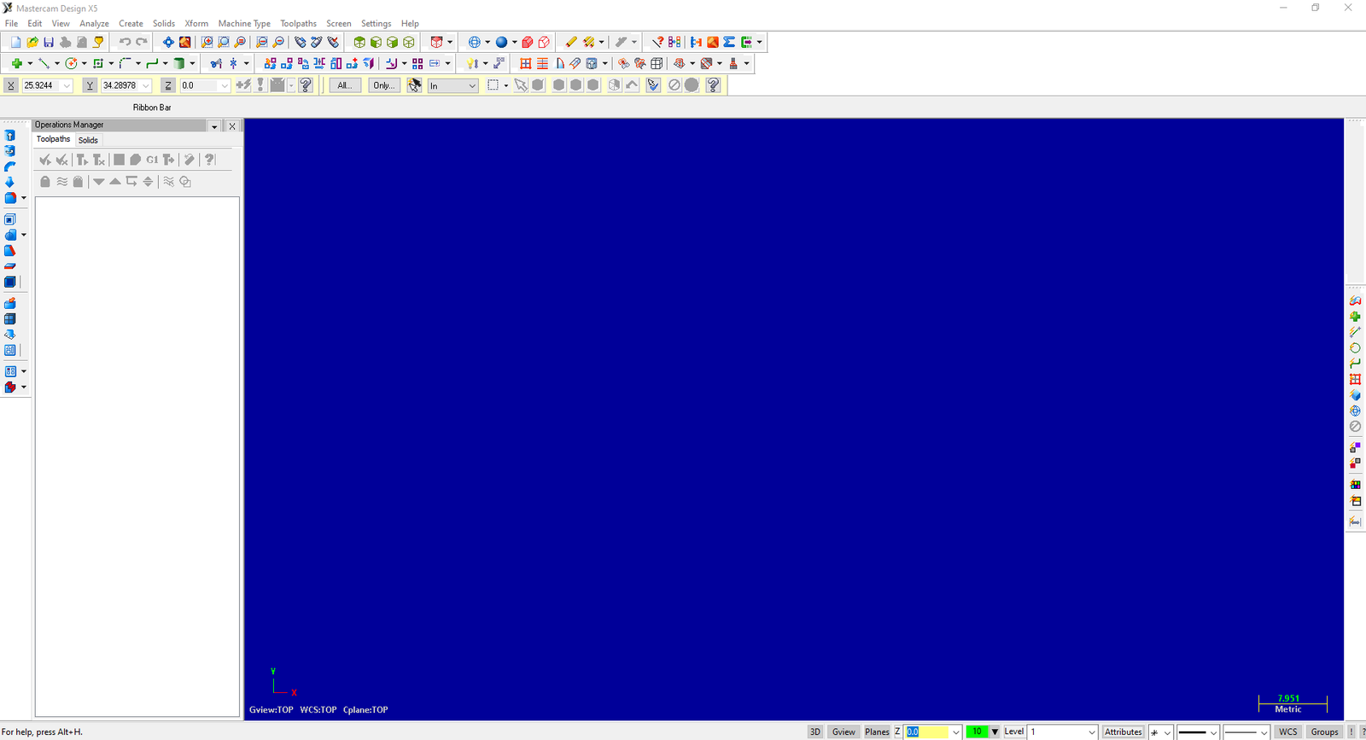Click the New file icon
This screenshot has height=740, width=1366.
15,42
